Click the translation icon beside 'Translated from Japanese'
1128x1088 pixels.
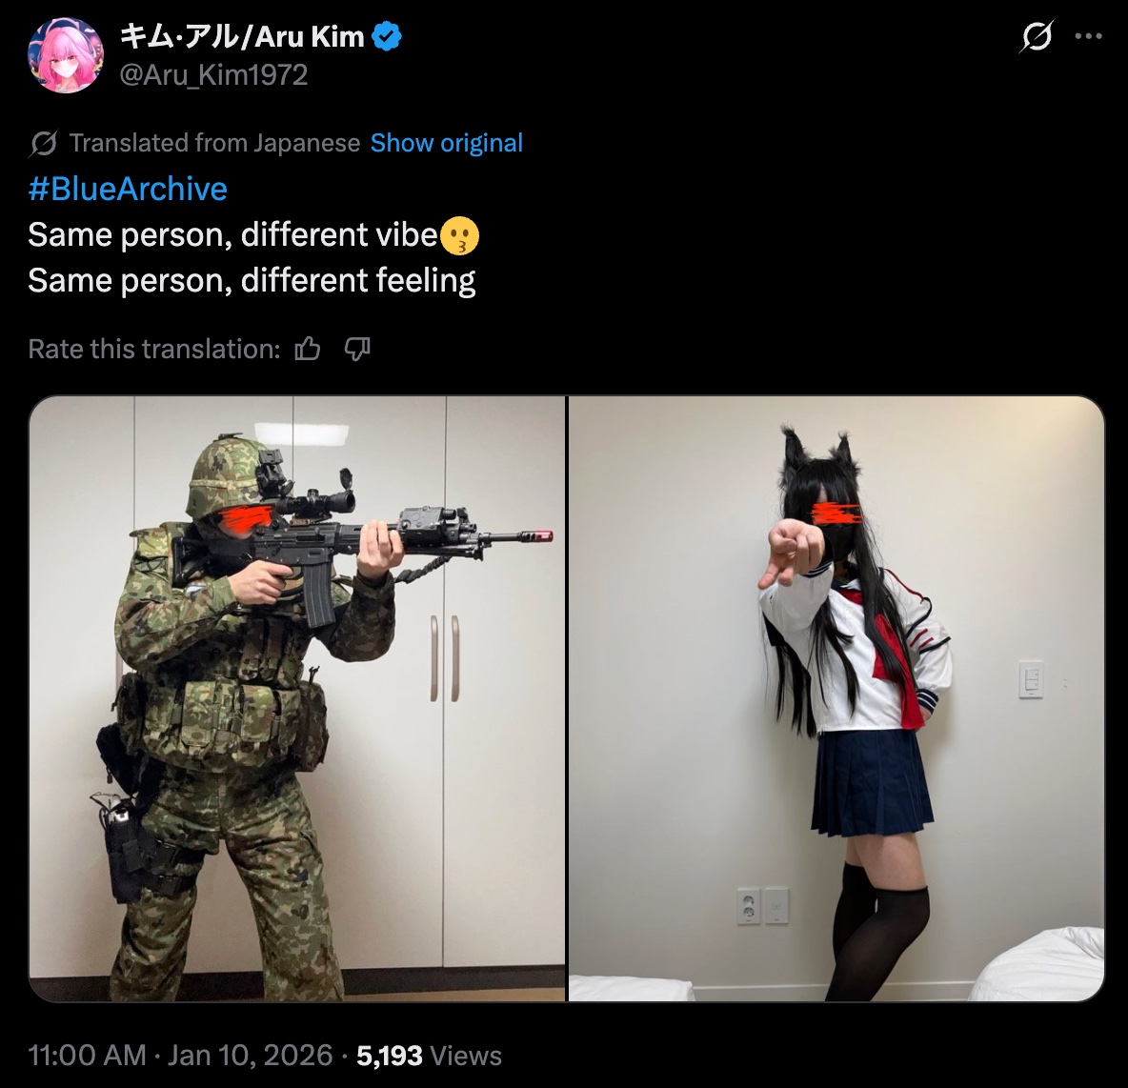pos(43,143)
